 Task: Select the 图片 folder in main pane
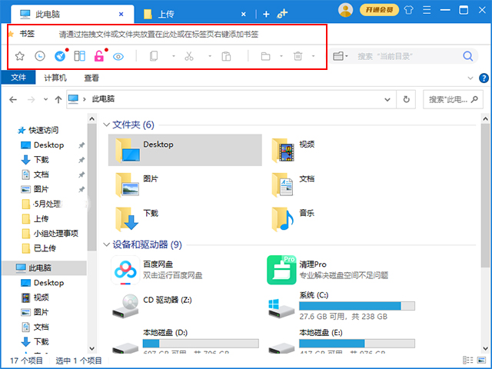click(137, 184)
